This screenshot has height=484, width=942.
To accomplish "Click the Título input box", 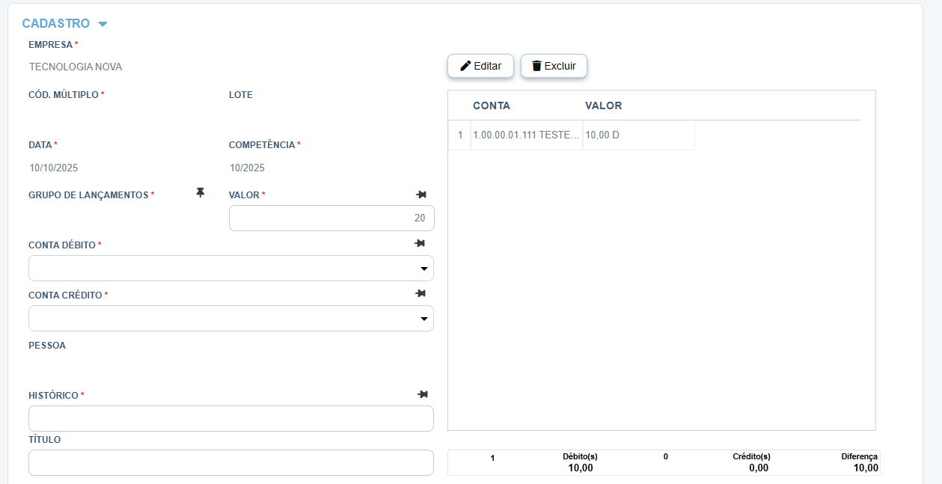I will [x=230, y=463].
